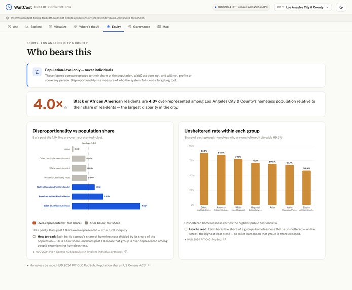Image resolution: width=352 pixels, height=290 pixels.
Task: Click the Map tab book icon
Action: (159, 27)
